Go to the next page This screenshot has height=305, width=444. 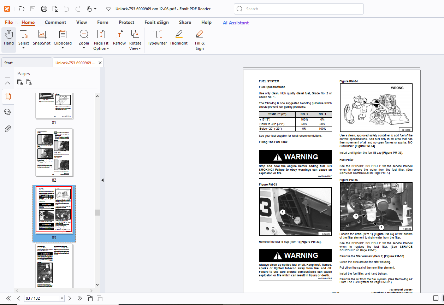(70, 298)
